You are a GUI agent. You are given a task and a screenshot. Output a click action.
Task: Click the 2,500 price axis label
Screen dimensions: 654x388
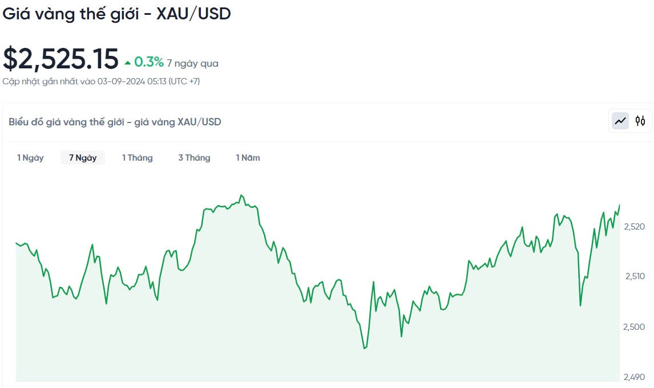[634, 326]
